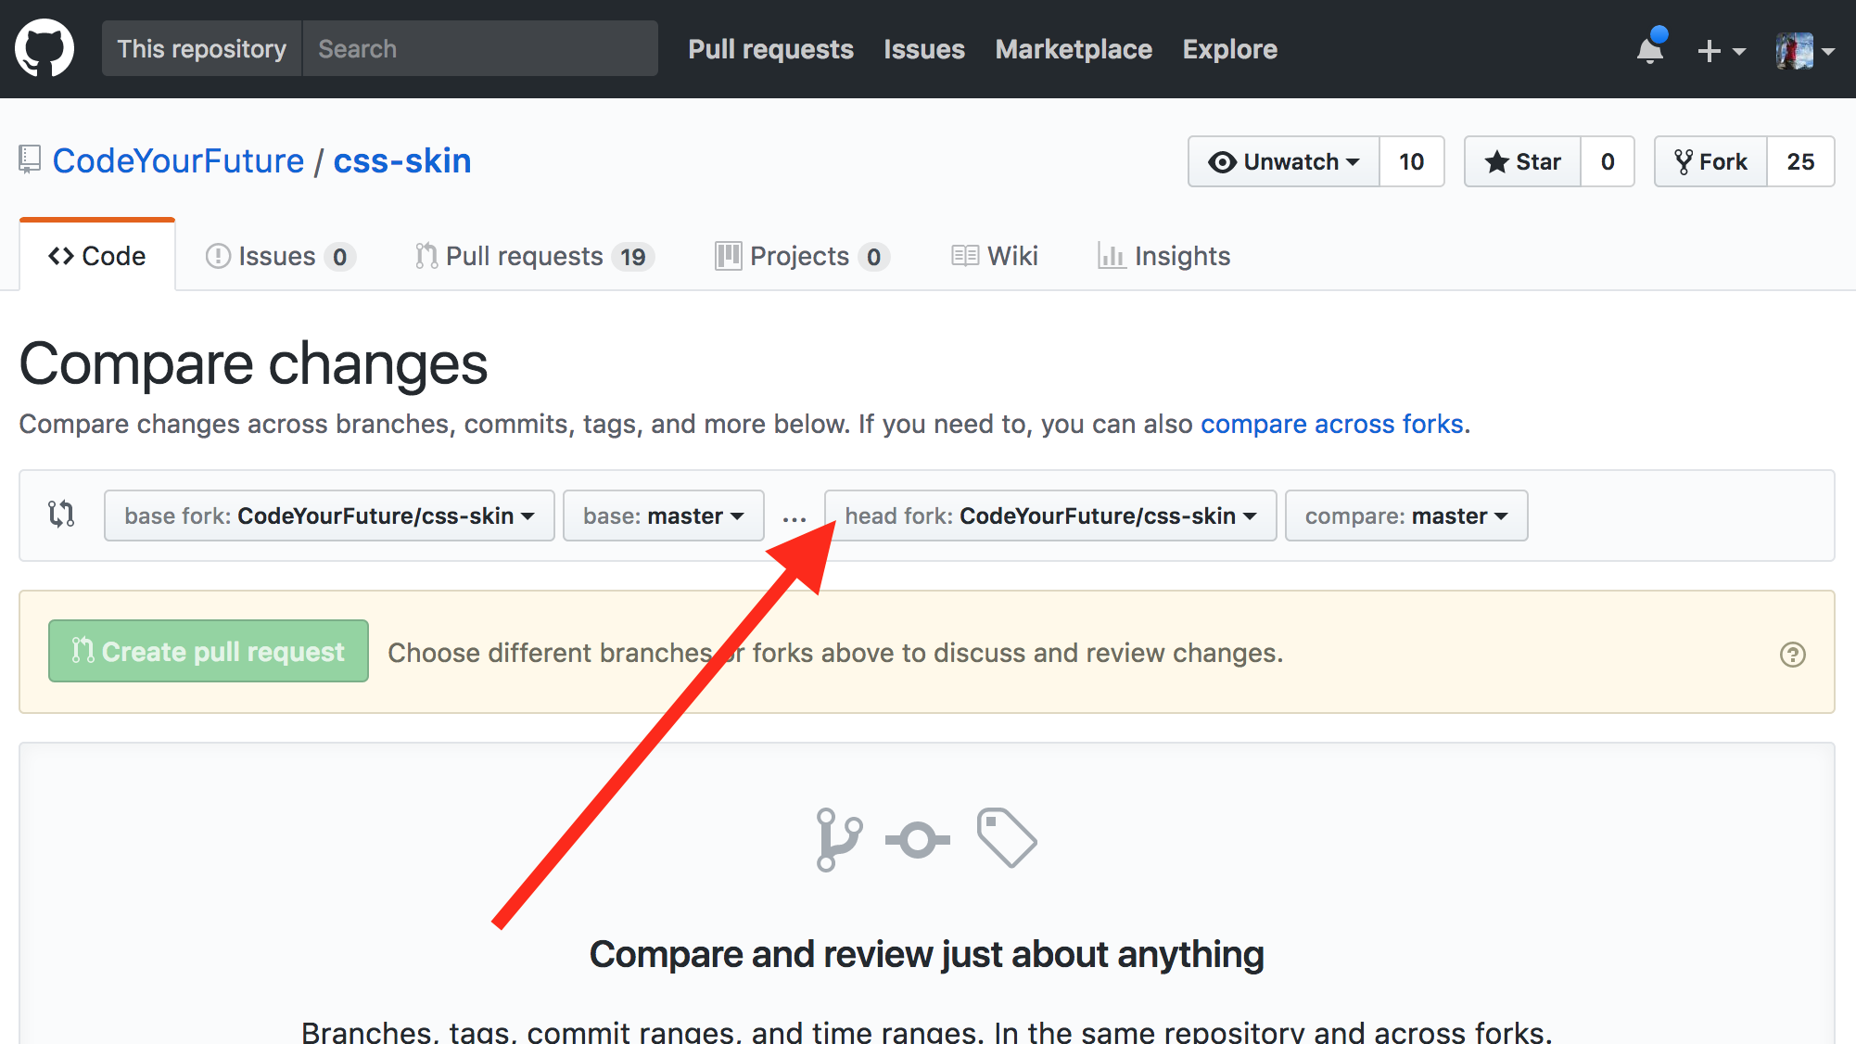View the stargazers count 0

coord(1608,161)
